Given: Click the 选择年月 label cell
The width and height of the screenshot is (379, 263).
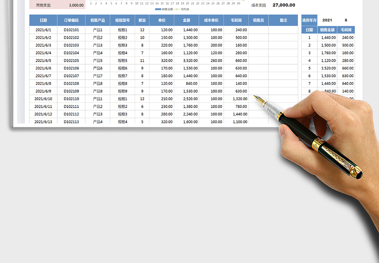Looking at the screenshot, I should click(x=309, y=20).
